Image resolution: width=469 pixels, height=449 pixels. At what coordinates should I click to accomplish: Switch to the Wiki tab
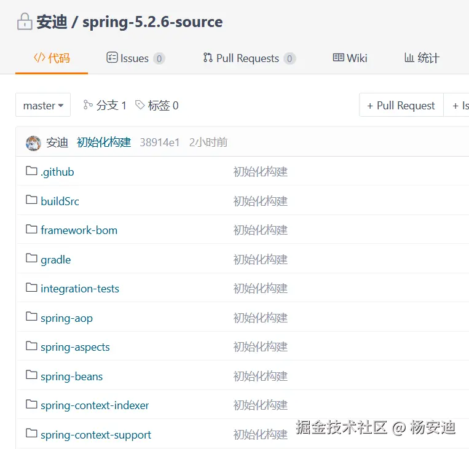350,58
